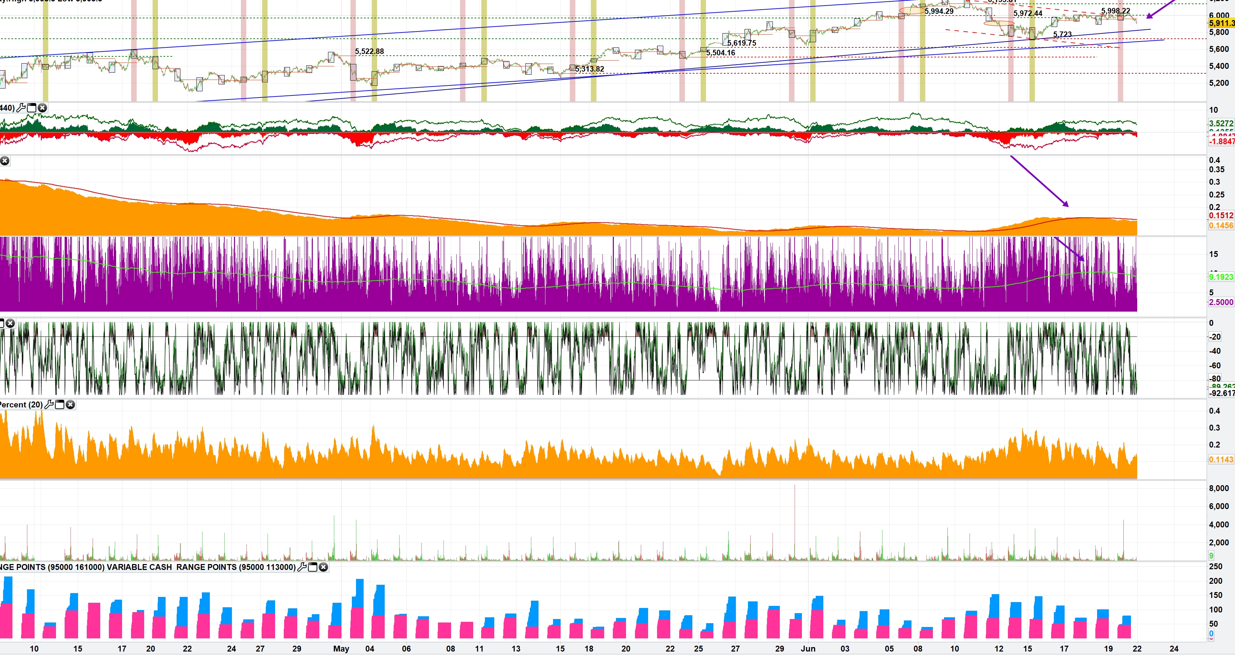Maximize the Range Points indicator panel
The height and width of the screenshot is (655, 1235).
coord(312,567)
